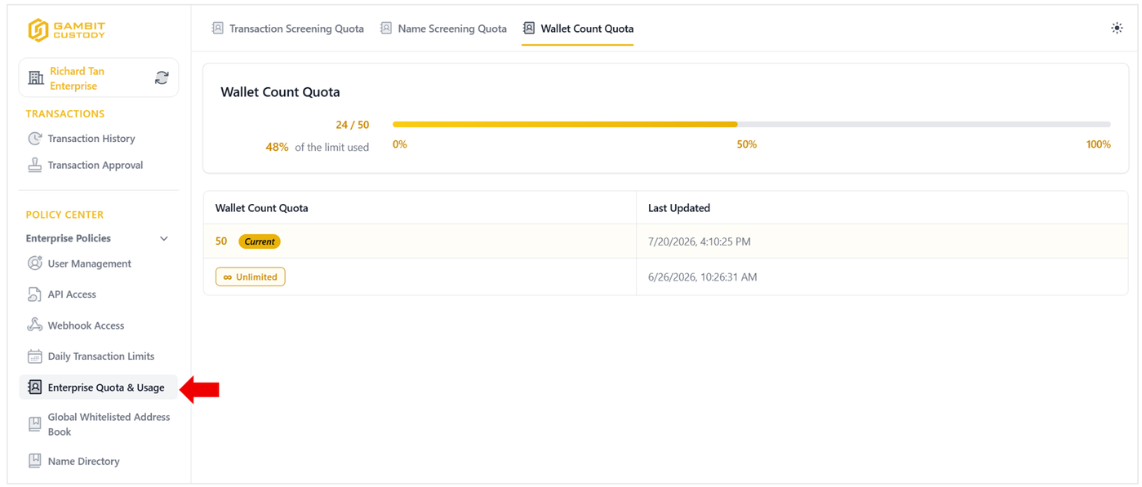Open the Richard Tan Enterprise selector
Screen dimensions: 1142x487
pyautogui.click(x=99, y=78)
